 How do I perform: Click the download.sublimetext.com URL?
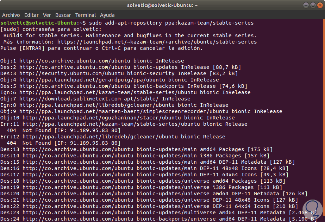click(x=78, y=99)
